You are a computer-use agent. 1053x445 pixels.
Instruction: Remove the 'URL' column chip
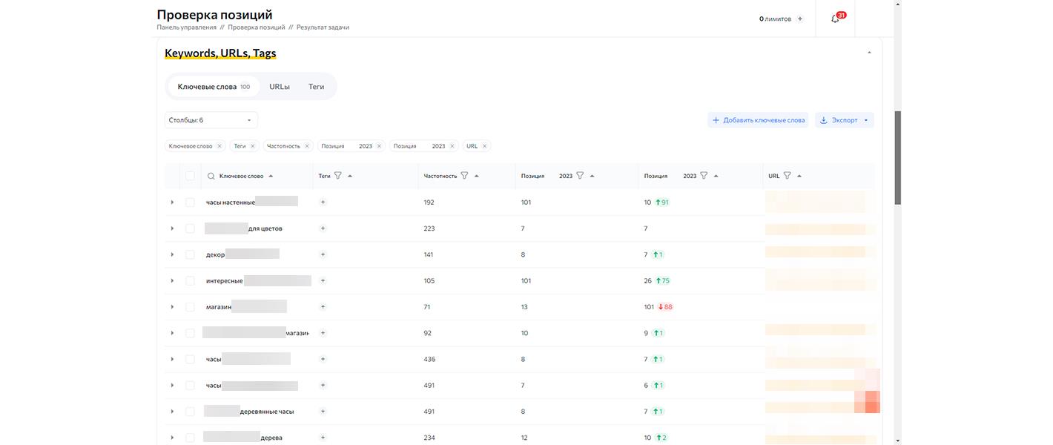point(484,146)
